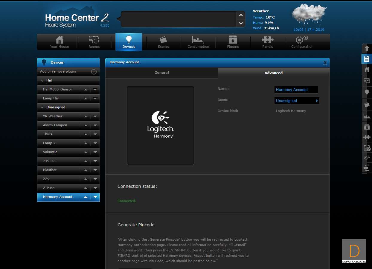Select the Blastbot device entry
This screenshot has width=372, height=269.
[50, 170]
